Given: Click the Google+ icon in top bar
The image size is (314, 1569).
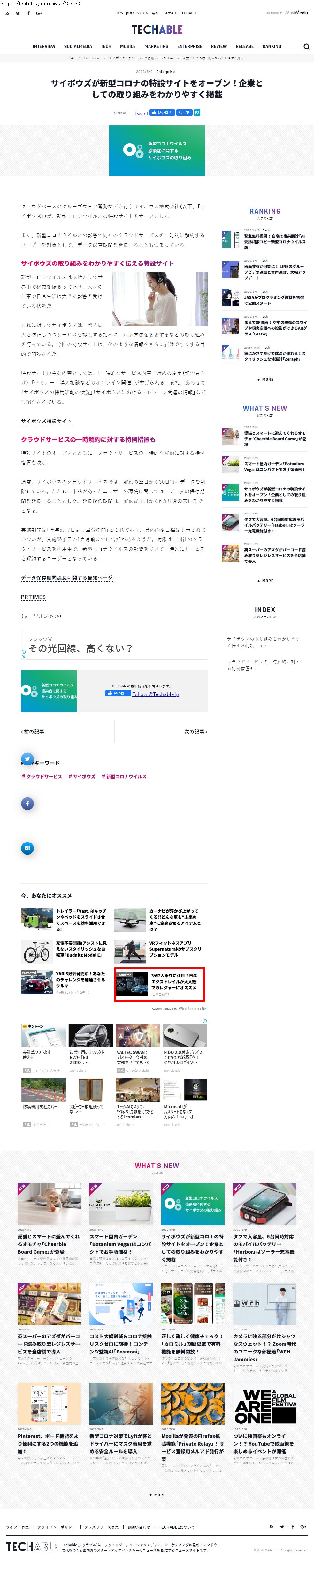Looking at the screenshot, I should (x=39, y=13).
